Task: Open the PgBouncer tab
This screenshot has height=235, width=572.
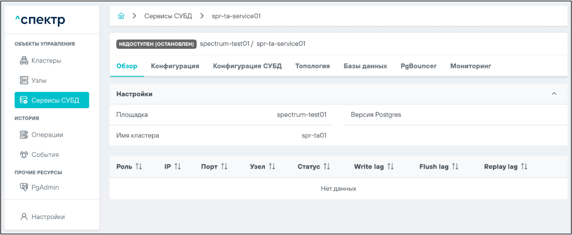Action: point(418,66)
